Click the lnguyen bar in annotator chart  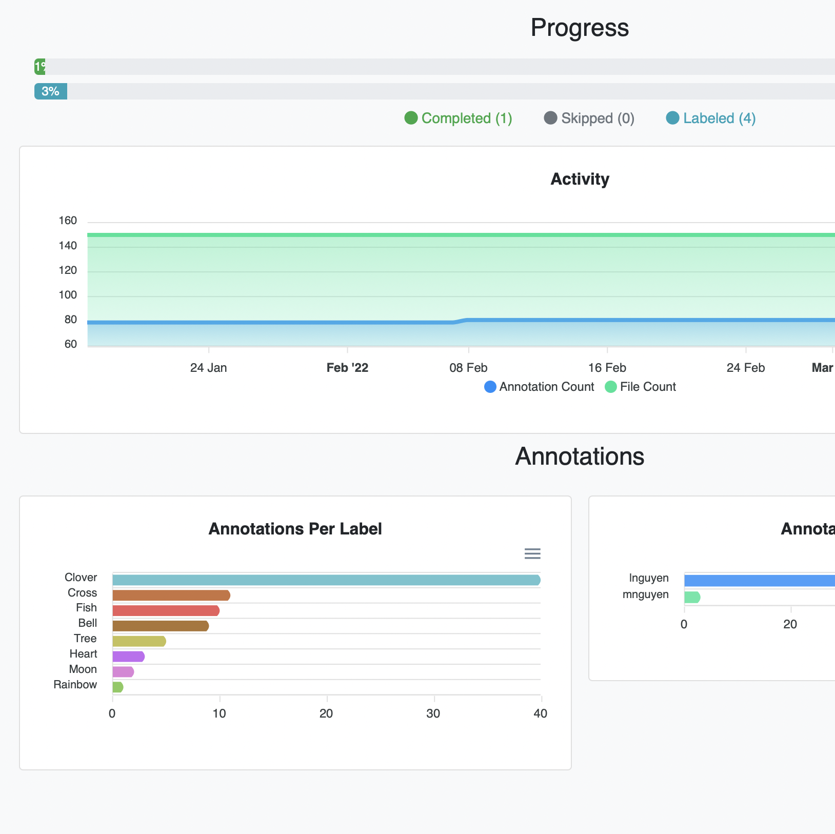[x=760, y=581]
